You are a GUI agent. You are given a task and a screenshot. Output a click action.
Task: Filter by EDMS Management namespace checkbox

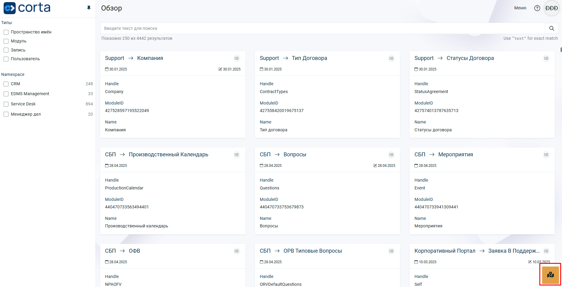(x=6, y=94)
